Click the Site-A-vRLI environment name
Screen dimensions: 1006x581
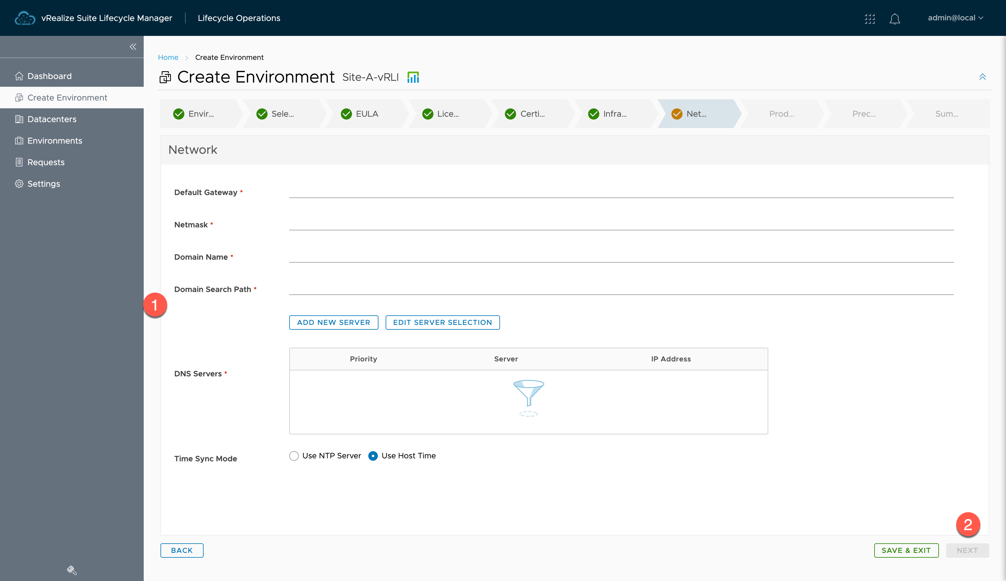370,77
